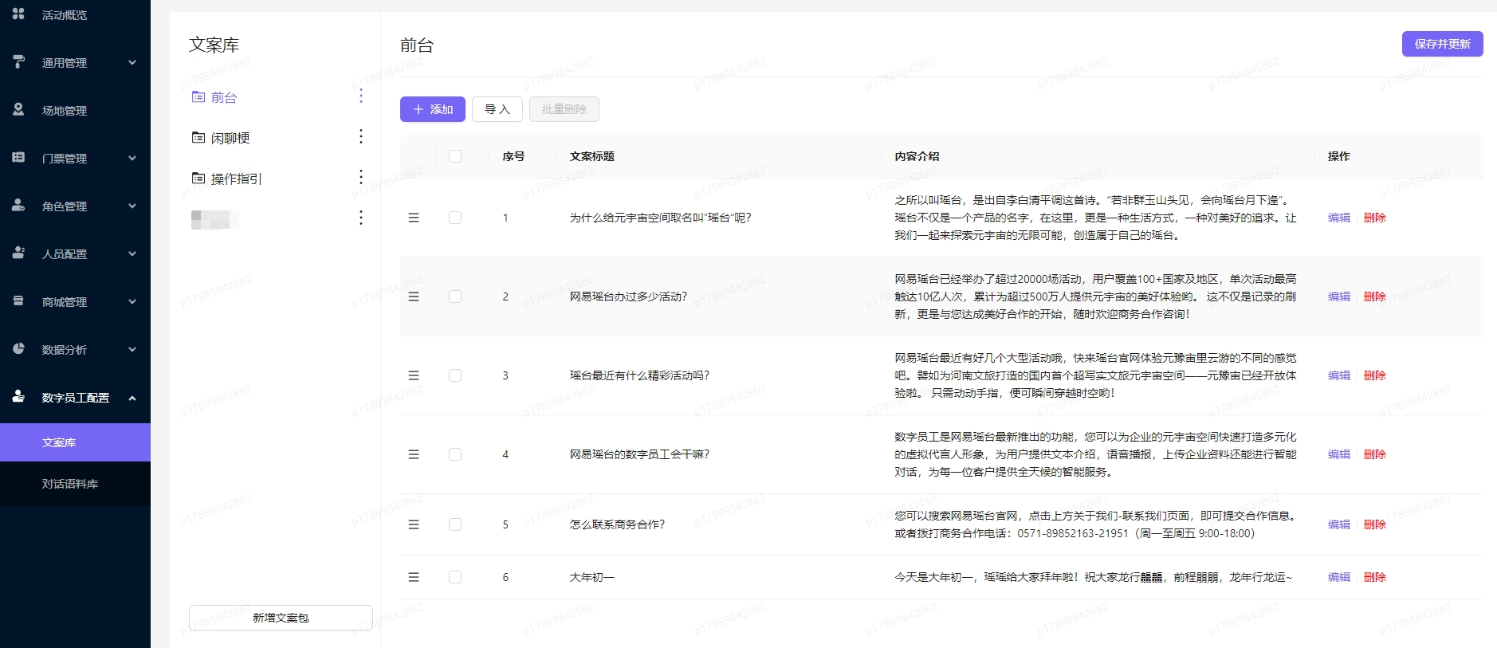This screenshot has width=1497, height=648.
Task: Check the box for 网易瑶台办过多少活动 row
Action: [x=455, y=297]
